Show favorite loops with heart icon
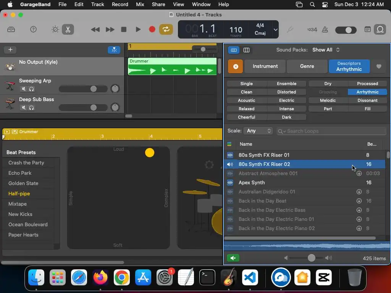The height and width of the screenshot is (293, 391). [x=378, y=66]
